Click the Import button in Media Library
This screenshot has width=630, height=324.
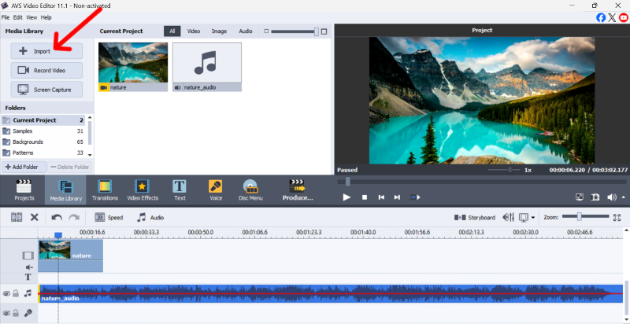(x=46, y=51)
